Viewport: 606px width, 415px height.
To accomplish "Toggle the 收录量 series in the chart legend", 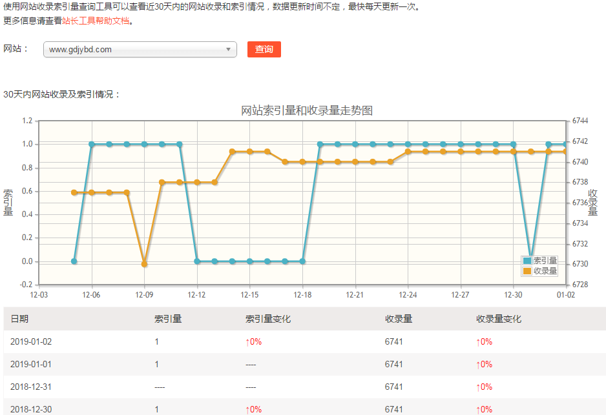I will click(x=545, y=271).
